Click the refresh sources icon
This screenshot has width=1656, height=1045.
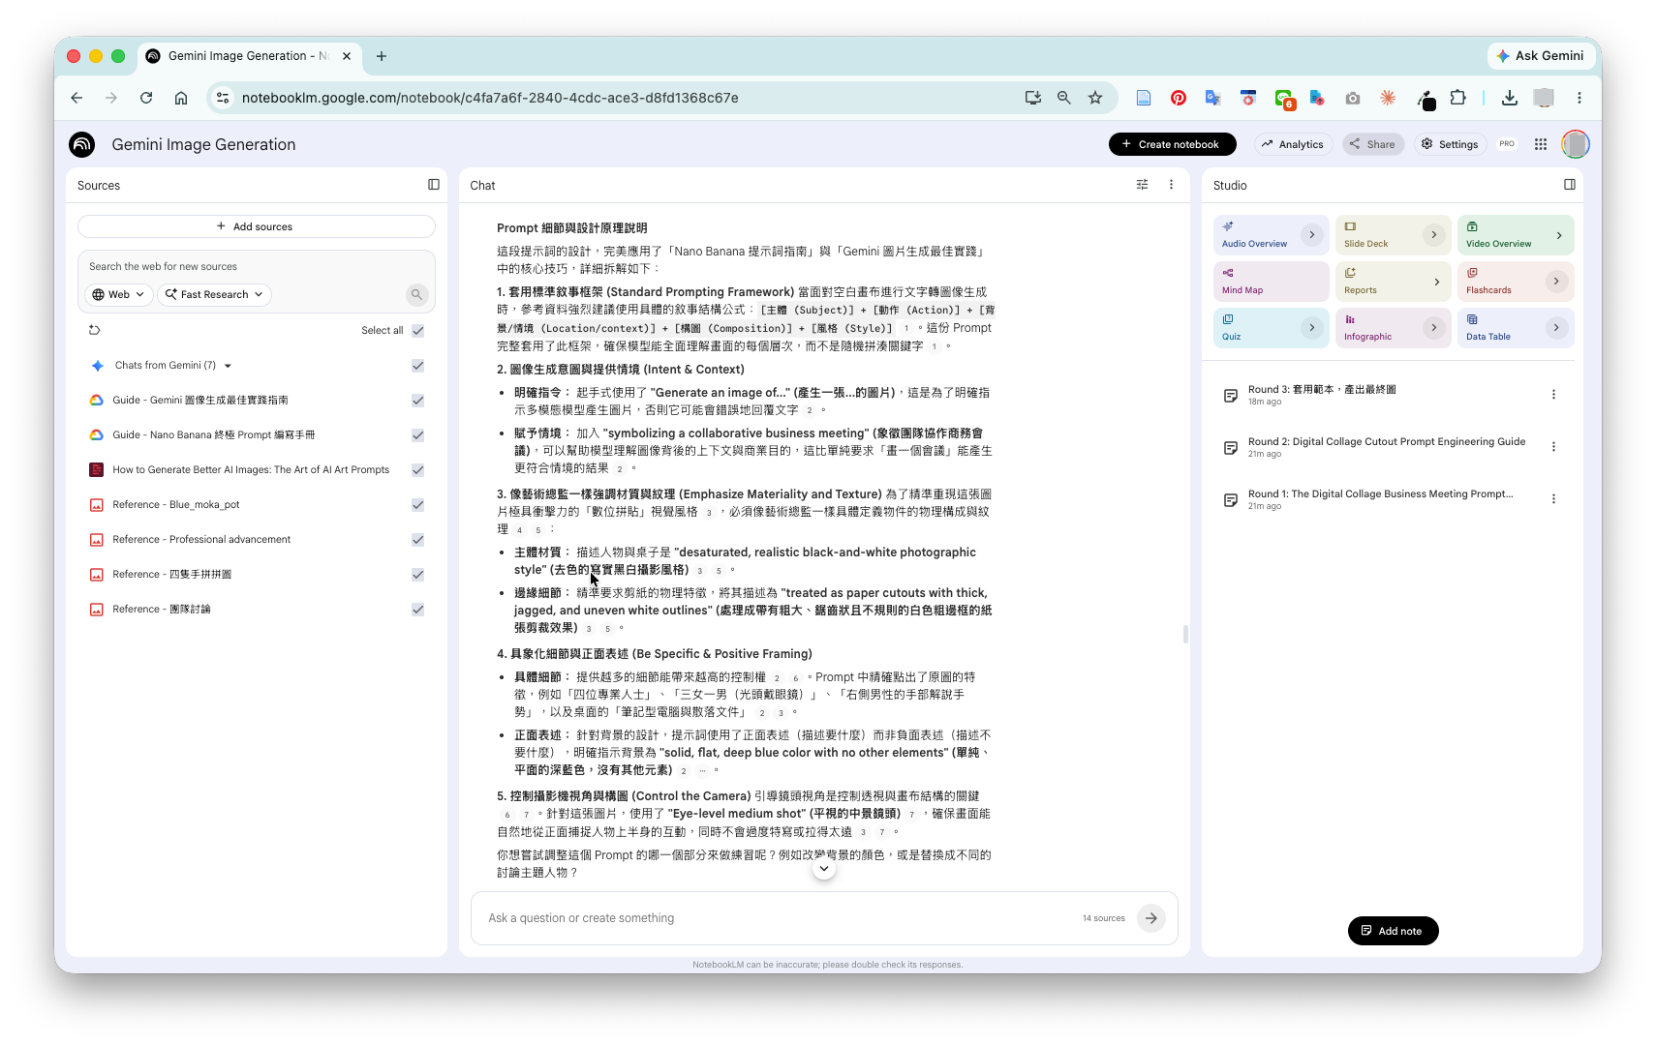click(95, 330)
